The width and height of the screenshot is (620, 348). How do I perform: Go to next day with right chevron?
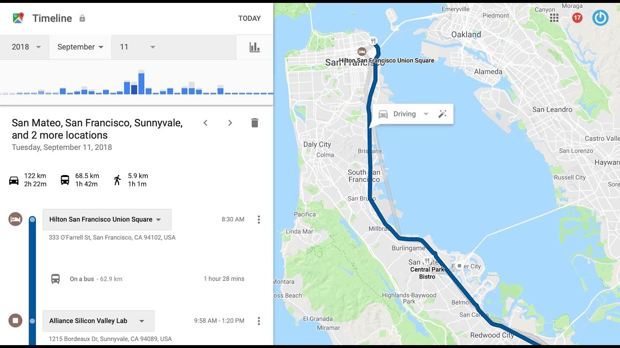pyautogui.click(x=230, y=123)
